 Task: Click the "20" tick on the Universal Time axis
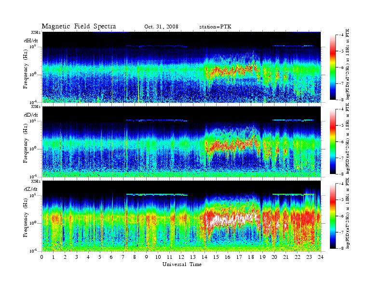274,257
